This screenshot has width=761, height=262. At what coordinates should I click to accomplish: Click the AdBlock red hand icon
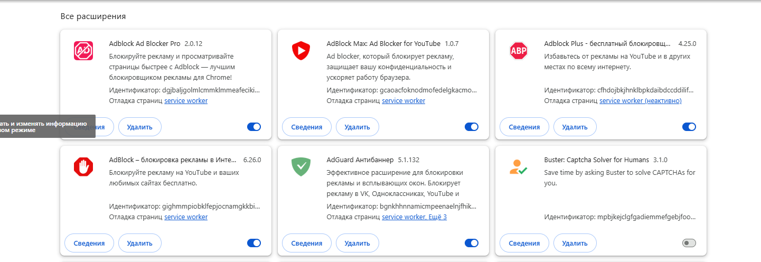83,167
